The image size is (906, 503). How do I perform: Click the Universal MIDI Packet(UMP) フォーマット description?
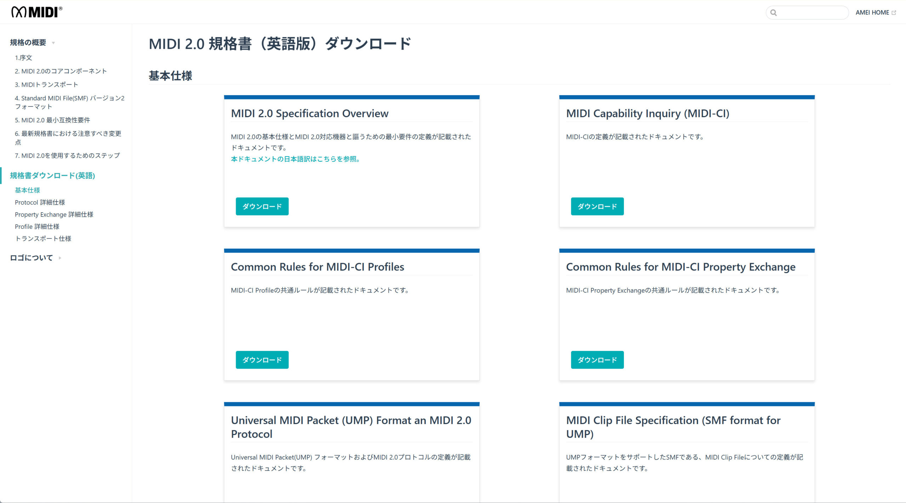[351, 462]
